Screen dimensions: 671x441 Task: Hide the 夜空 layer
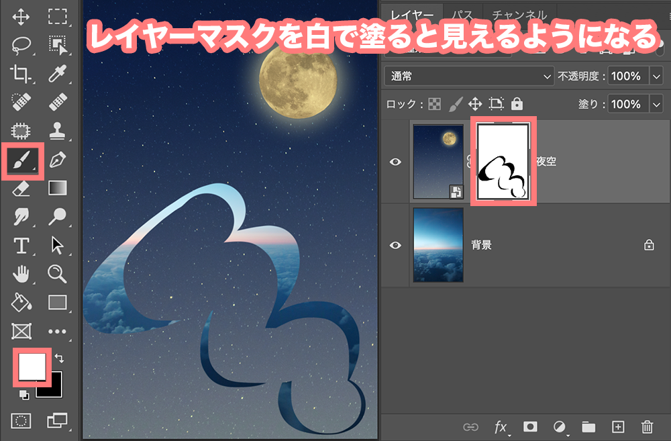click(395, 162)
